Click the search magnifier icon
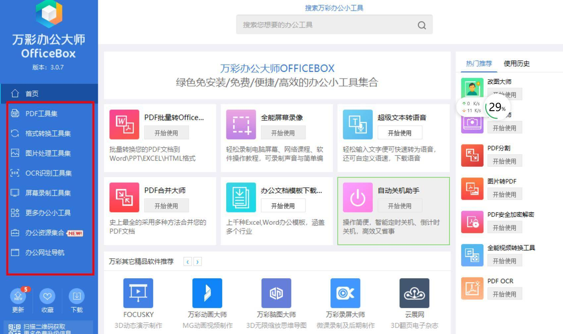The height and width of the screenshot is (334, 563). pos(422,25)
